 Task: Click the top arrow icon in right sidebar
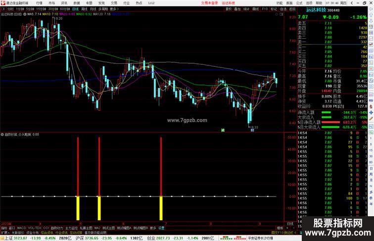click(371, 9)
